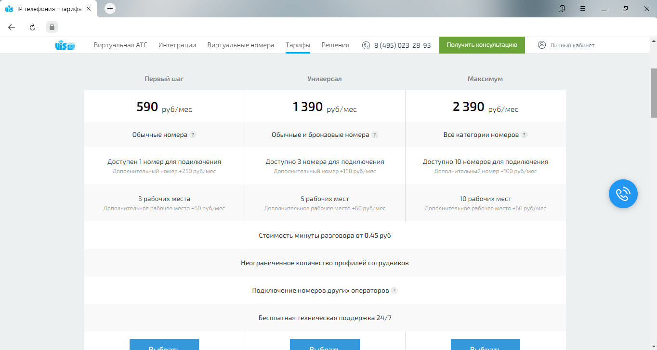The image size is (657, 350).
Task: Click Доступен 1 номер для подключения text
Action: coord(164,162)
